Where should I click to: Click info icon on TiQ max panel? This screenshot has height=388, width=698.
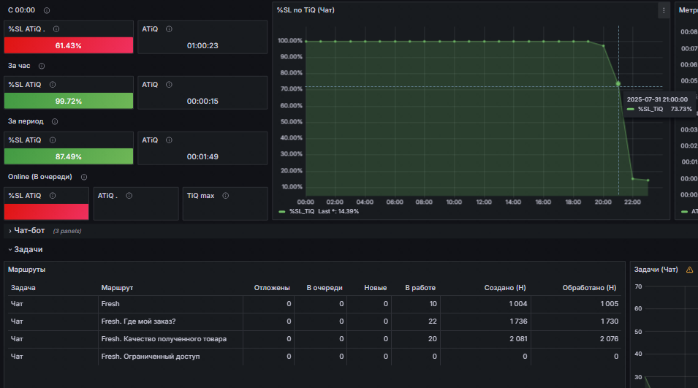(x=226, y=196)
